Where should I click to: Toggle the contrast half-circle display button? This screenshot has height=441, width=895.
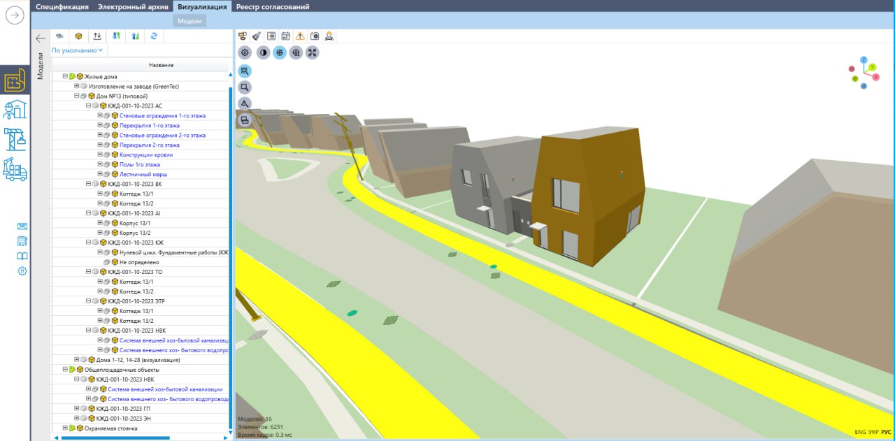pos(263,52)
